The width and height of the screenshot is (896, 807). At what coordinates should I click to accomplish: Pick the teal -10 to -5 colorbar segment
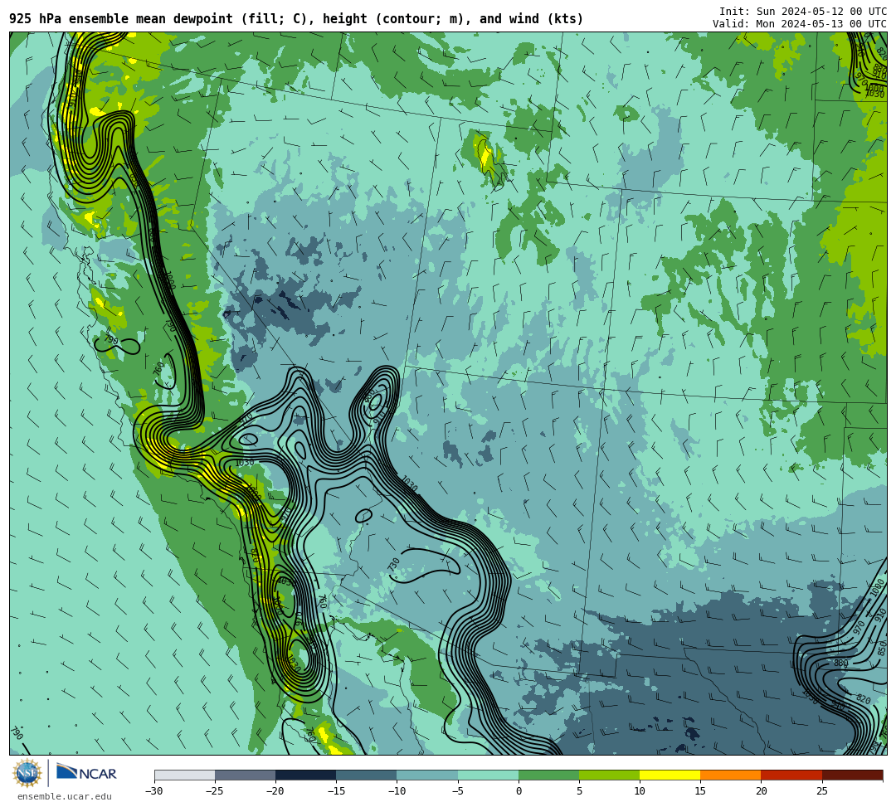pos(427,775)
